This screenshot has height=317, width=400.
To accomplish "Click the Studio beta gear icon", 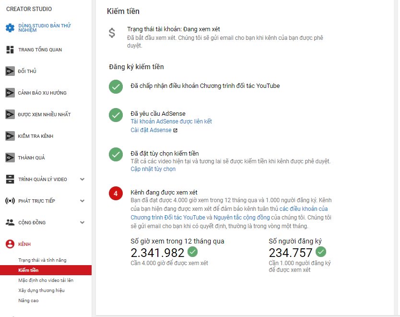I will click(10, 27).
